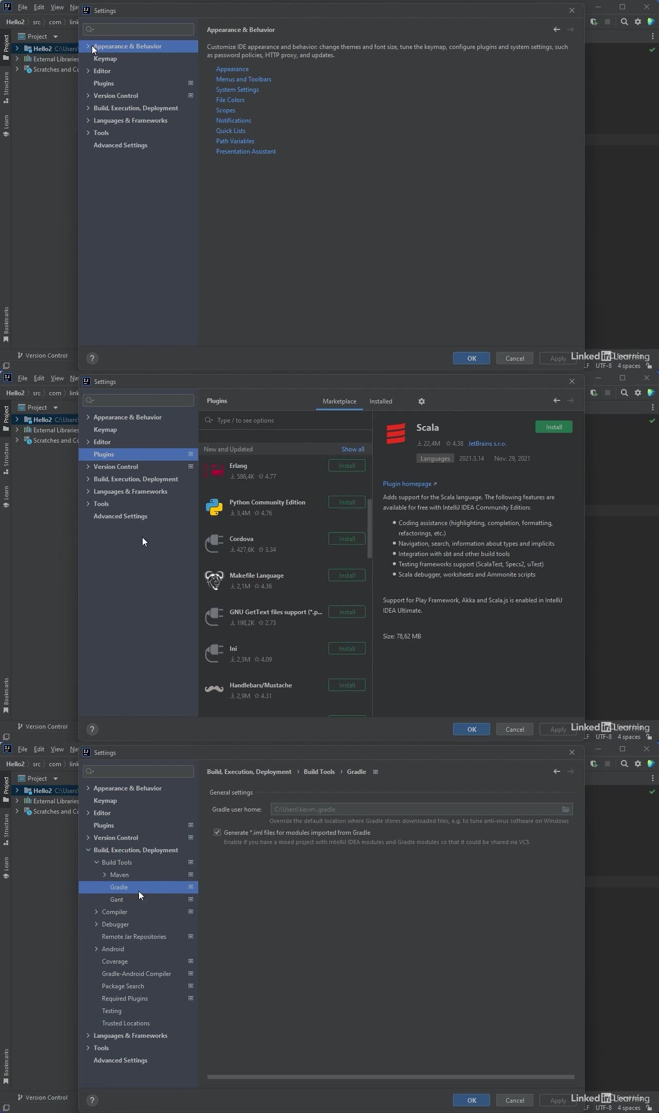Click the Scala plugin logo
This screenshot has width=659, height=1113.
[x=396, y=434]
